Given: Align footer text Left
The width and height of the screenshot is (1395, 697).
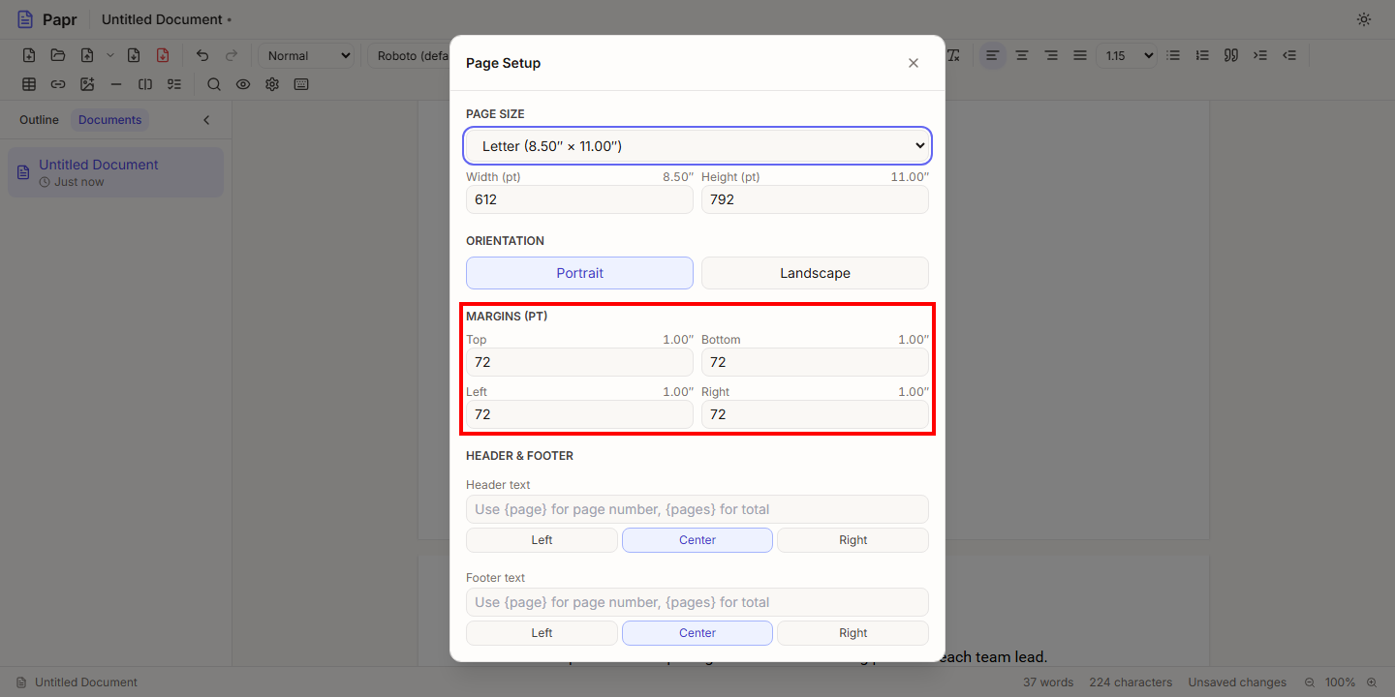Looking at the screenshot, I should click(x=542, y=633).
